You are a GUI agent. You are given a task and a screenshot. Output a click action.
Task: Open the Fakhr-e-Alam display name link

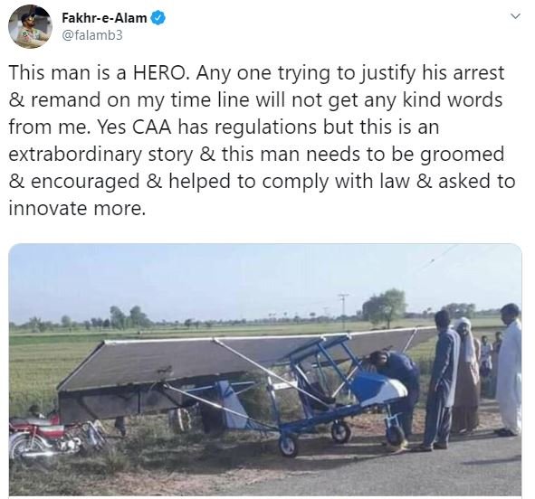click(x=104, y=18)
